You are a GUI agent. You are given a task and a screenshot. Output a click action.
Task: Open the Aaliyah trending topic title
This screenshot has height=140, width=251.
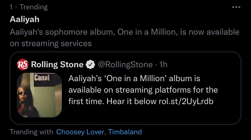coord(25,19)
